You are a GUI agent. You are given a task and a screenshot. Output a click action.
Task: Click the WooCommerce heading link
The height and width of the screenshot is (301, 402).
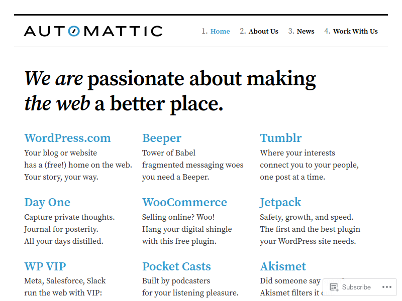coord(184,202)
